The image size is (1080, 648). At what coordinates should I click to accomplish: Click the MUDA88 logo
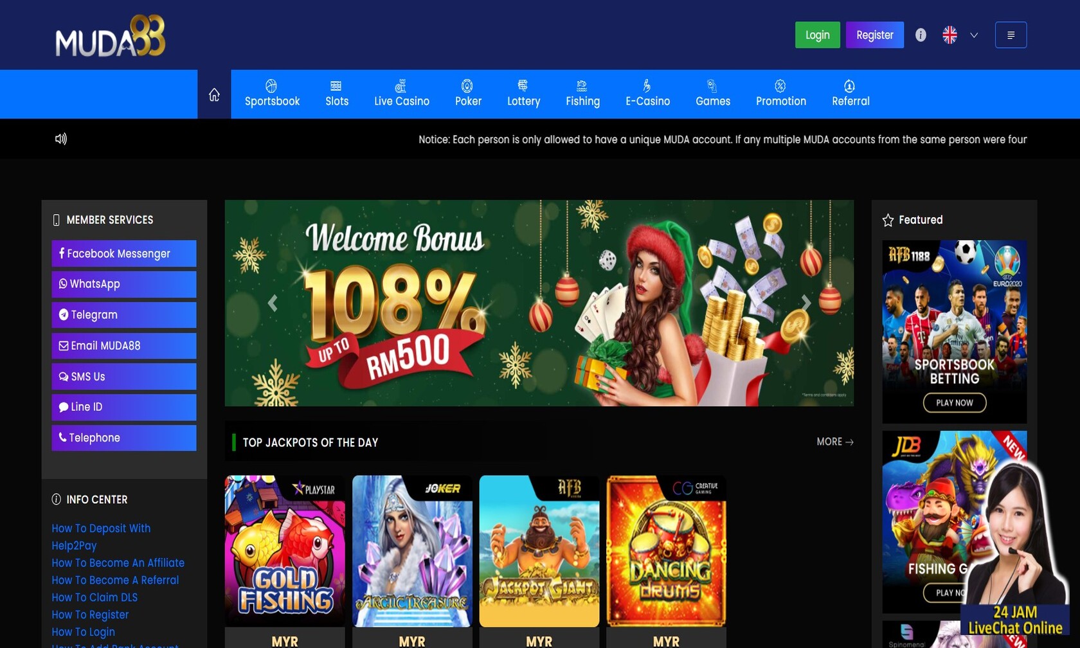110,36
